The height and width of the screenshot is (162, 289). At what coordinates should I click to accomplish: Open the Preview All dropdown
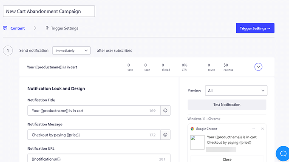(x=236, y=91)
